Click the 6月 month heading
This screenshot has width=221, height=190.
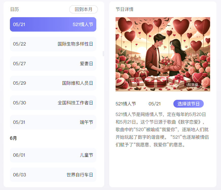[x=13, y=138]
